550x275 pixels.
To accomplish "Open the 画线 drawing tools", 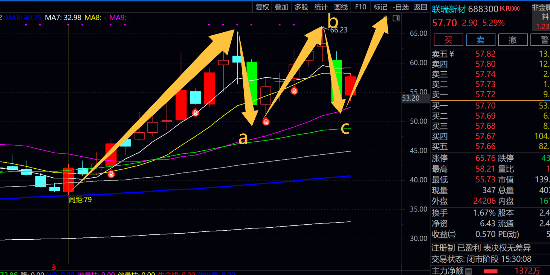I will tap(341, 7).
